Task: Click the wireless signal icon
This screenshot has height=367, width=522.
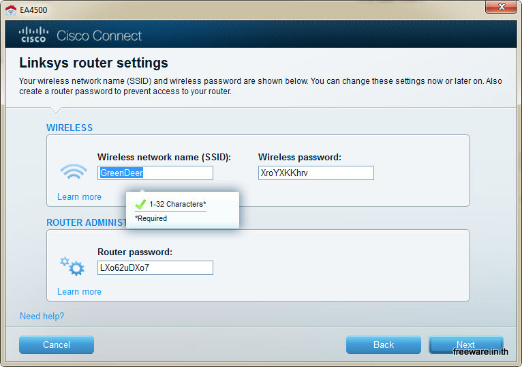Action: [x=74, y=172]
